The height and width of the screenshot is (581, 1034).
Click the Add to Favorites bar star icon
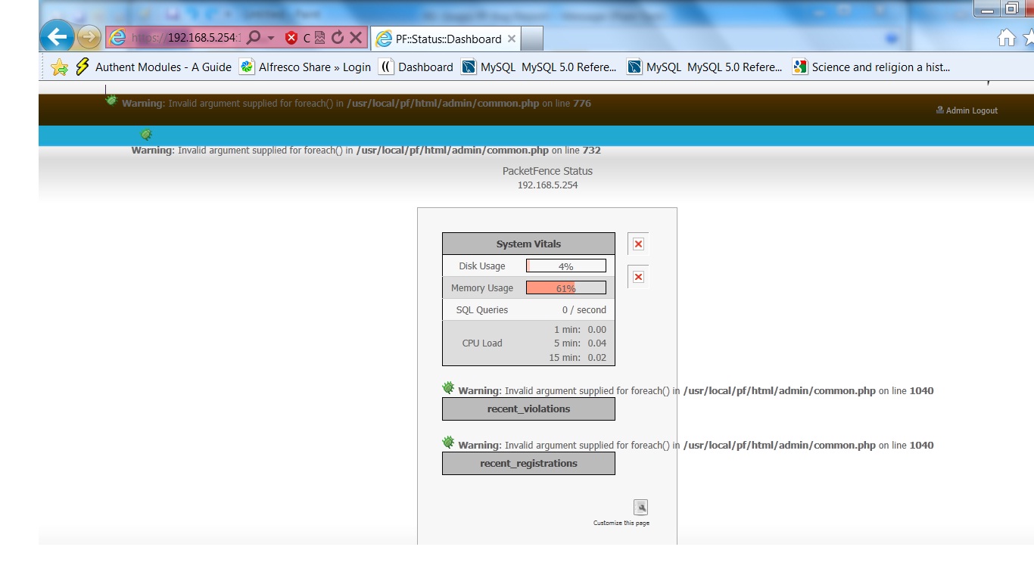[59, 67]
